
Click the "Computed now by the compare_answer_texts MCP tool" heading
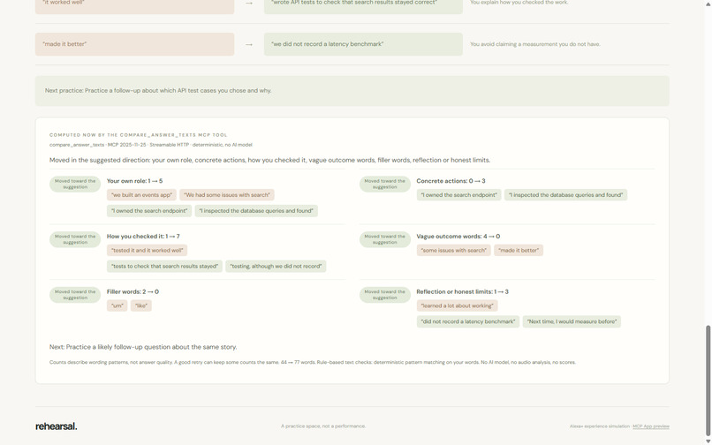click(139, 135)
